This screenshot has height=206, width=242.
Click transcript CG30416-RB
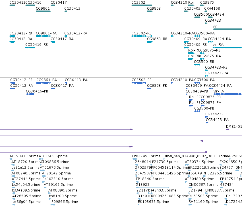click(x=37, y=45)
